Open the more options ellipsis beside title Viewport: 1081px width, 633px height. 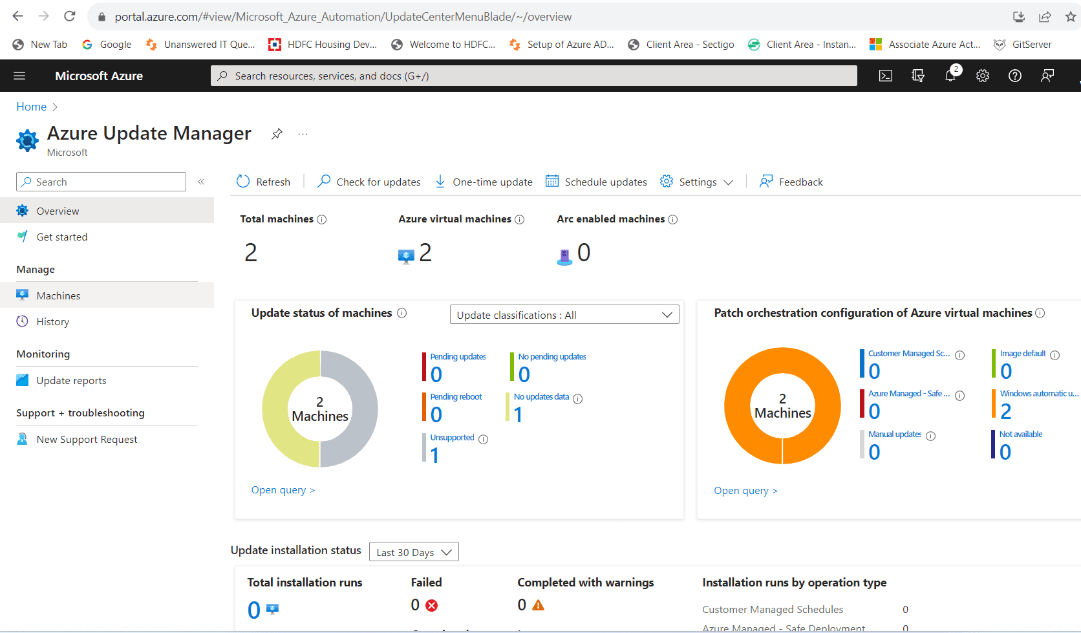click(x=303, y=134)
